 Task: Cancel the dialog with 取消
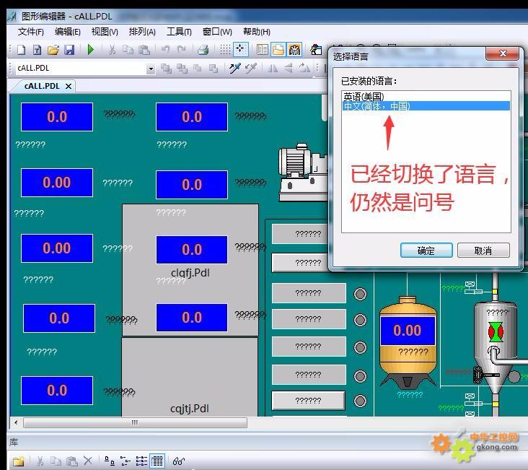(x=483, y=251)
